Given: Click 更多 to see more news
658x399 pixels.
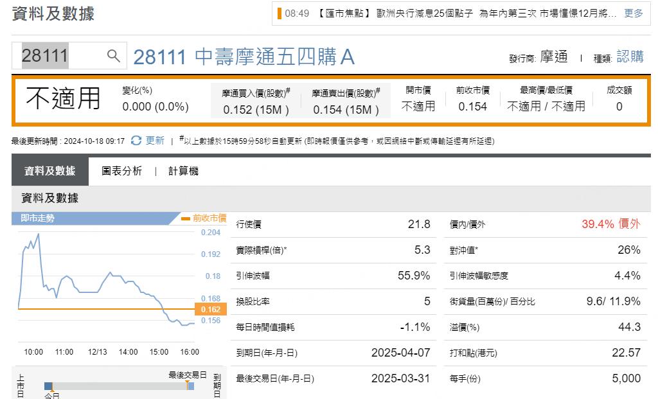Looking at the screenshot, I should click(633, 13).
